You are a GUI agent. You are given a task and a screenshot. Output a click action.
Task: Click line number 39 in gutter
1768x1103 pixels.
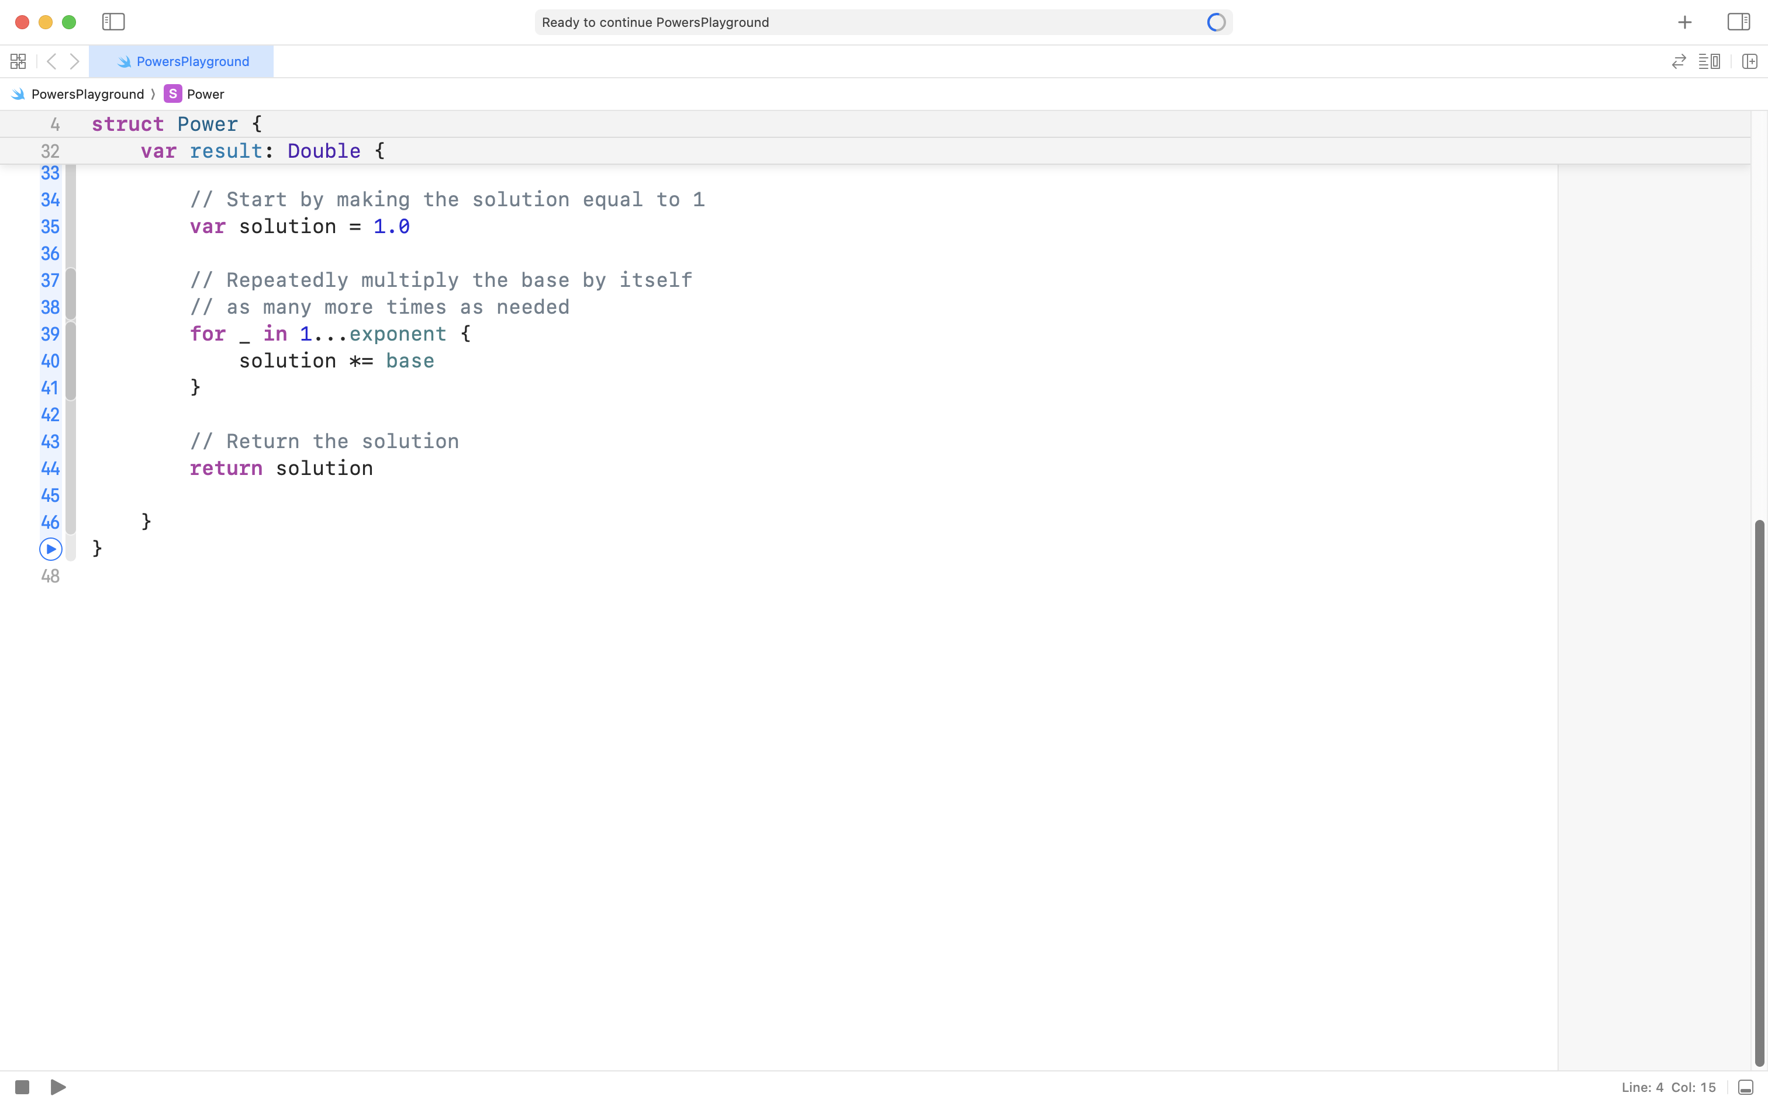[x=50, y=334]
